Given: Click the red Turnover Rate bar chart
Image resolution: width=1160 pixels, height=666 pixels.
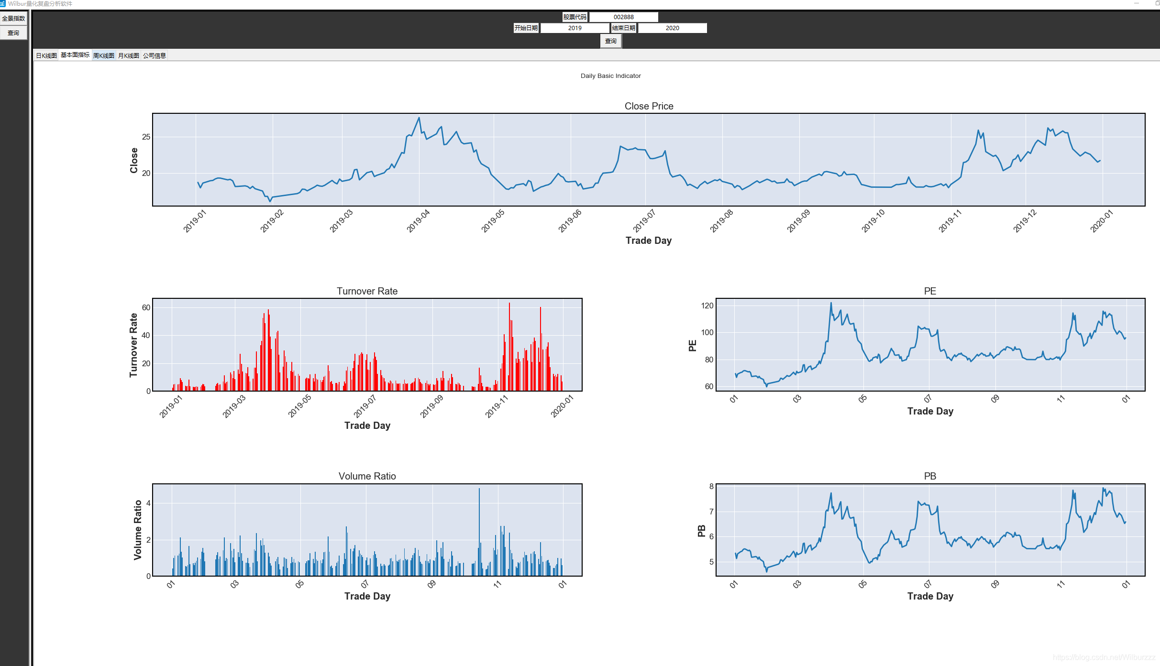Looking at the screenshot, I should 367,344.
